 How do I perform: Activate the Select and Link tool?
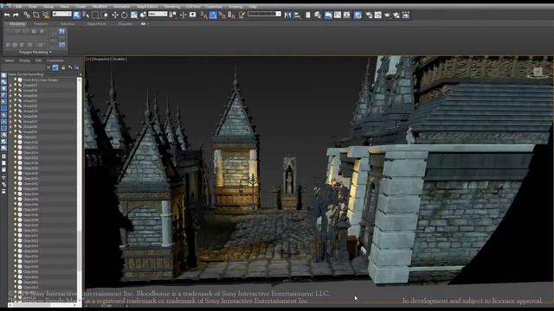point(27,15)
